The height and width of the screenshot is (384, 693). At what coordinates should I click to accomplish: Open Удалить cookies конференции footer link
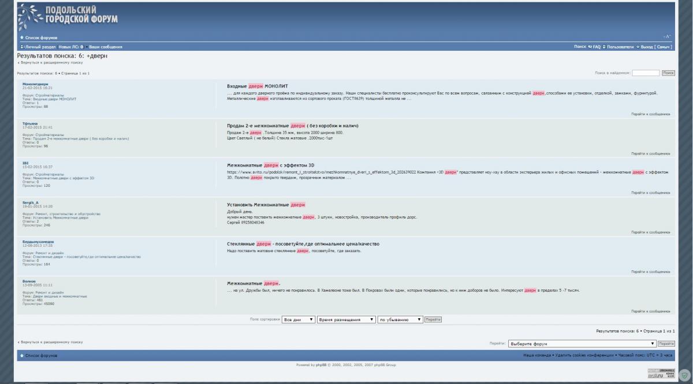coord(583,355)
